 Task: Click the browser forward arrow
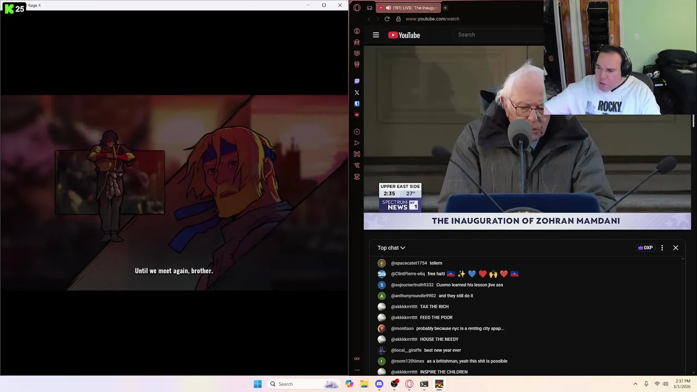tap(377, 19)
